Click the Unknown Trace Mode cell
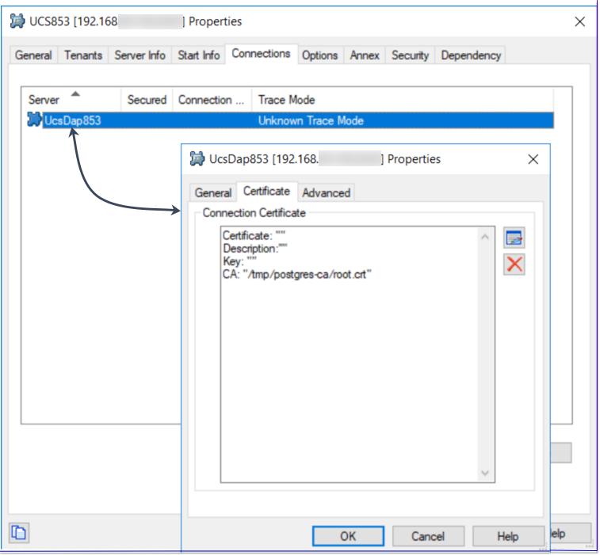This screenshot has height=555, width=600. pyautogui.click(x=311, y=121)
